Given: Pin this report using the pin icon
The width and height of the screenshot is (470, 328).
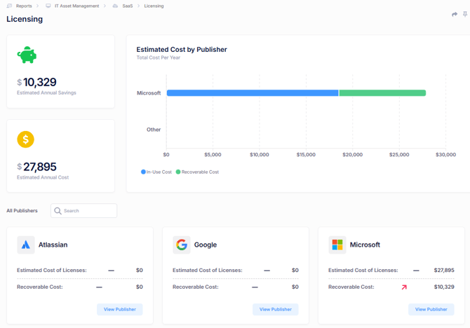Looking at the screenshot, I should tap(465, 14).
